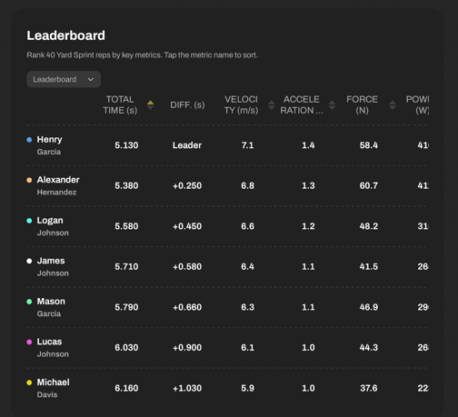This screenshot has height=417, width=458.
Task: Click velocity value 6.3
Action: pos(247,307)
